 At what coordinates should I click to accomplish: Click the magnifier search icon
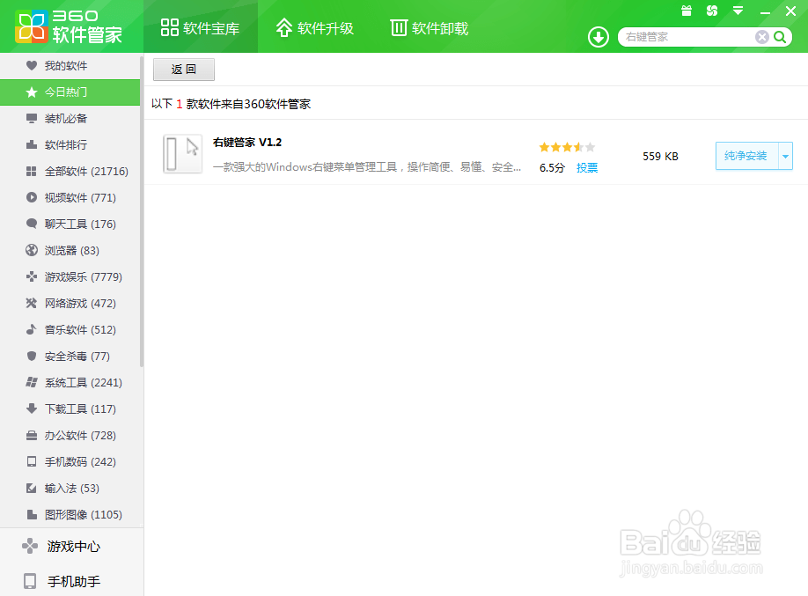[780, 37]
